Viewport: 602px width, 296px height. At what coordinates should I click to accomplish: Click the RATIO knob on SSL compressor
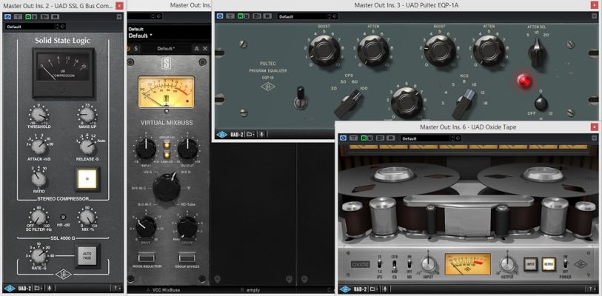tap(39, 179)
